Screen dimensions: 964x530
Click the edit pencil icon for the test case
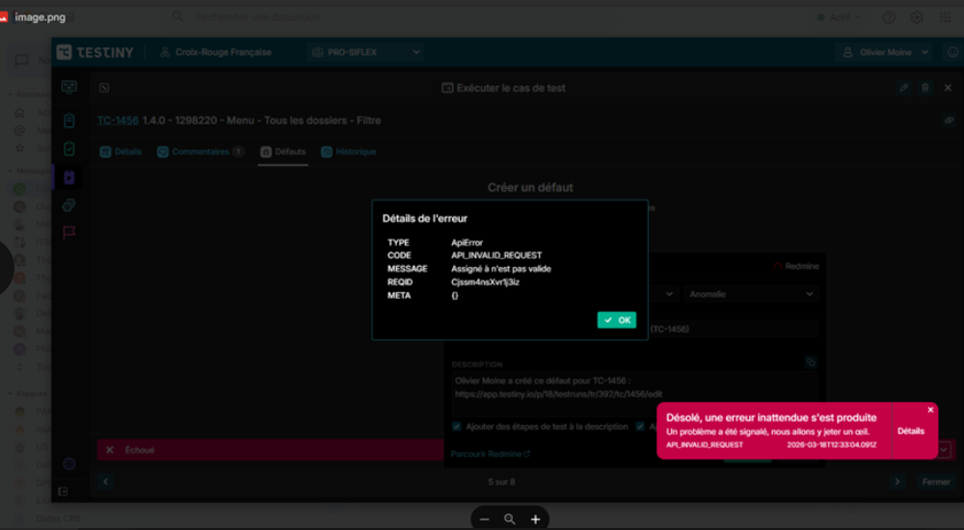tap(903, 88)
